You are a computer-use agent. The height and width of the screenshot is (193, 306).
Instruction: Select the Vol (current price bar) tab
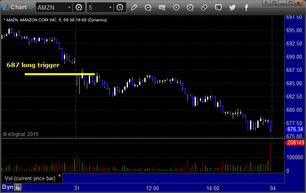(30, 179)
